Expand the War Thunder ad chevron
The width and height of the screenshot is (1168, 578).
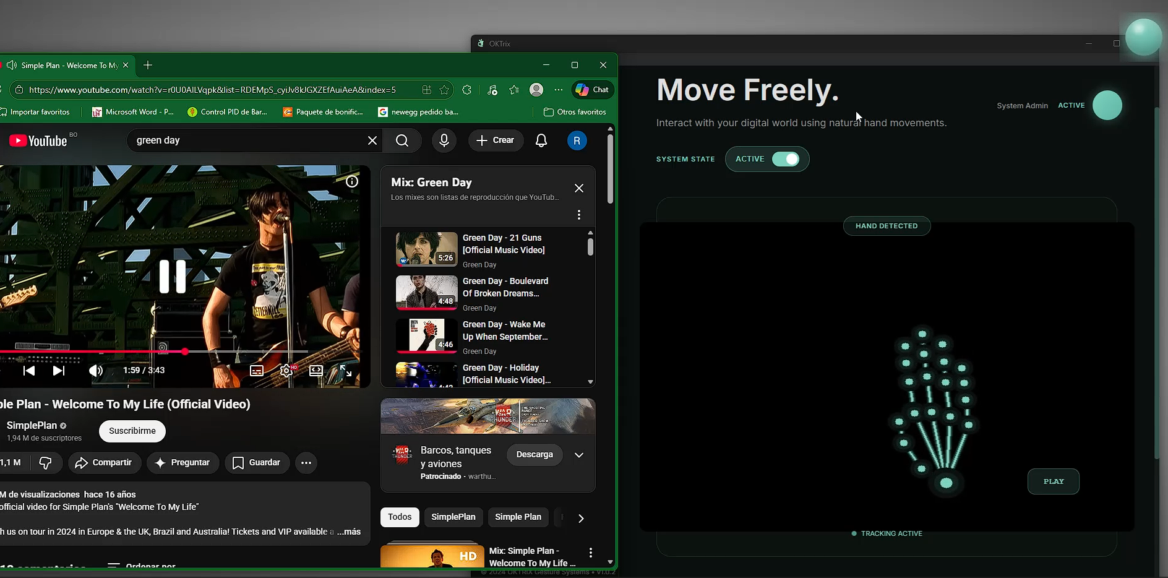coord(579,455)
